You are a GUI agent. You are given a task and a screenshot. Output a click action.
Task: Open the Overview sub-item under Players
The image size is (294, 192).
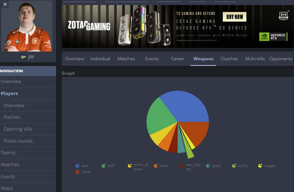click(x=28, y=106)
